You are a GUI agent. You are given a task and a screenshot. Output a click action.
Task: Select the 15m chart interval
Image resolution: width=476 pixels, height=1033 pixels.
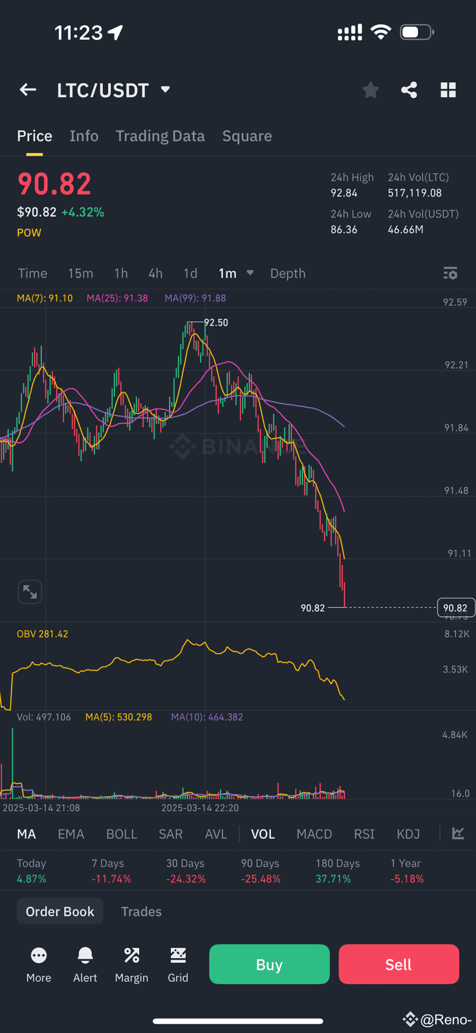click(80, 273)
